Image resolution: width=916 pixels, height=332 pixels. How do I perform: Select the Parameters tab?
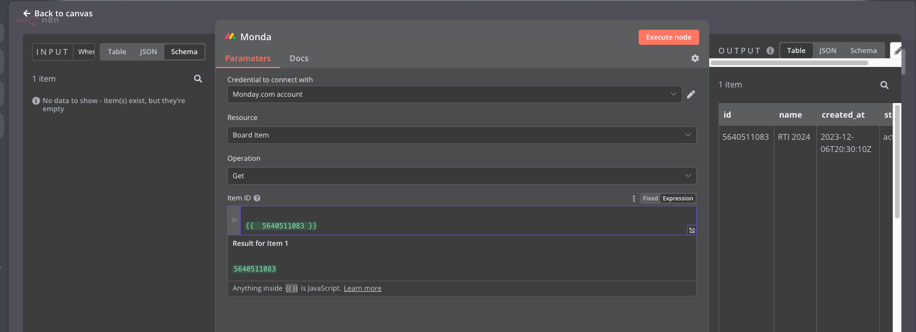point(248,58)
